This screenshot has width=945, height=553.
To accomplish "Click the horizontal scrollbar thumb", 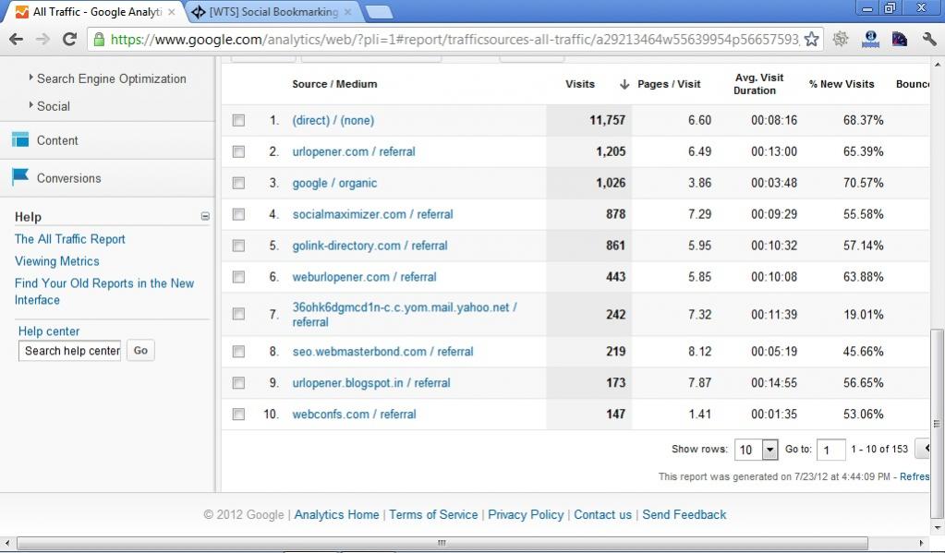I will tap(442, 544).
